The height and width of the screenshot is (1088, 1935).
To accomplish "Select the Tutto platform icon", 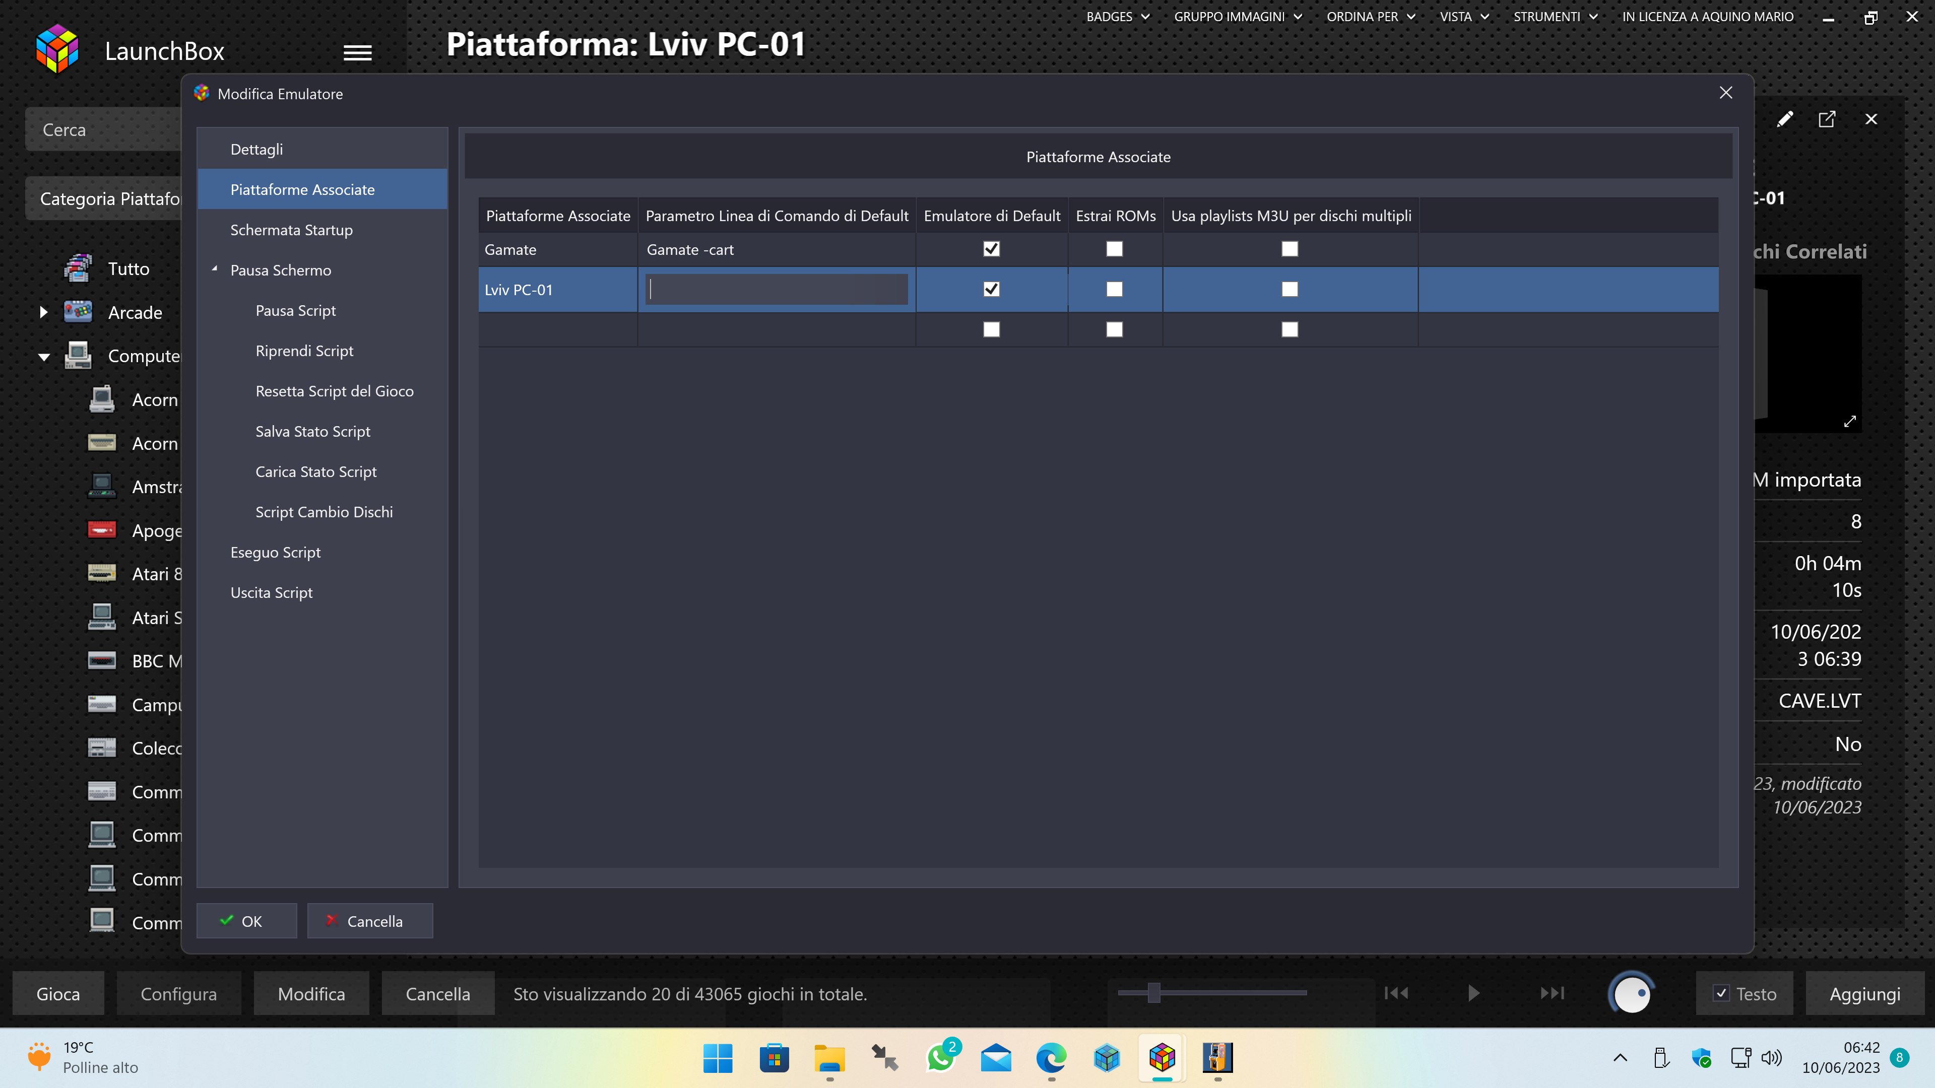I will point(78,268).
